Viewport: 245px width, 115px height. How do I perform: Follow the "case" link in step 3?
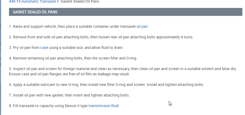click(44, 48)
